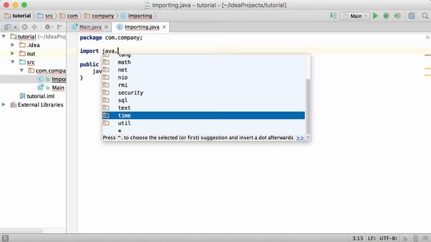Viewport: 431px width, 242px height.
Task: Toggle tool window buttons in status bar
Action: pos(5,238)
